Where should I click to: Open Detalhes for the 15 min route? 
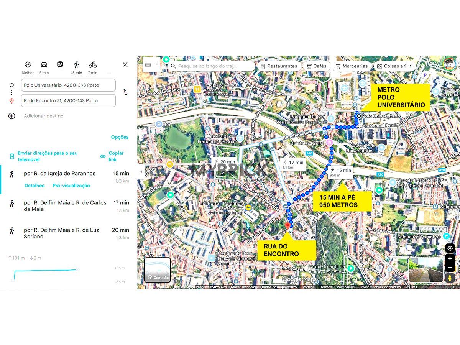point(34,186)
